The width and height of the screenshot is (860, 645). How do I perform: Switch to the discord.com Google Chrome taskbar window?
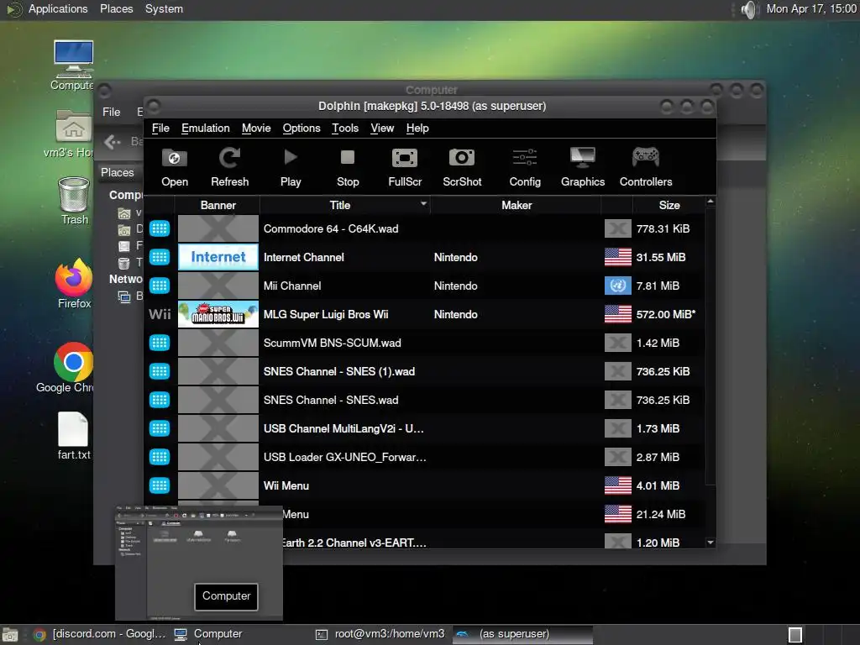tap(99, 634)
